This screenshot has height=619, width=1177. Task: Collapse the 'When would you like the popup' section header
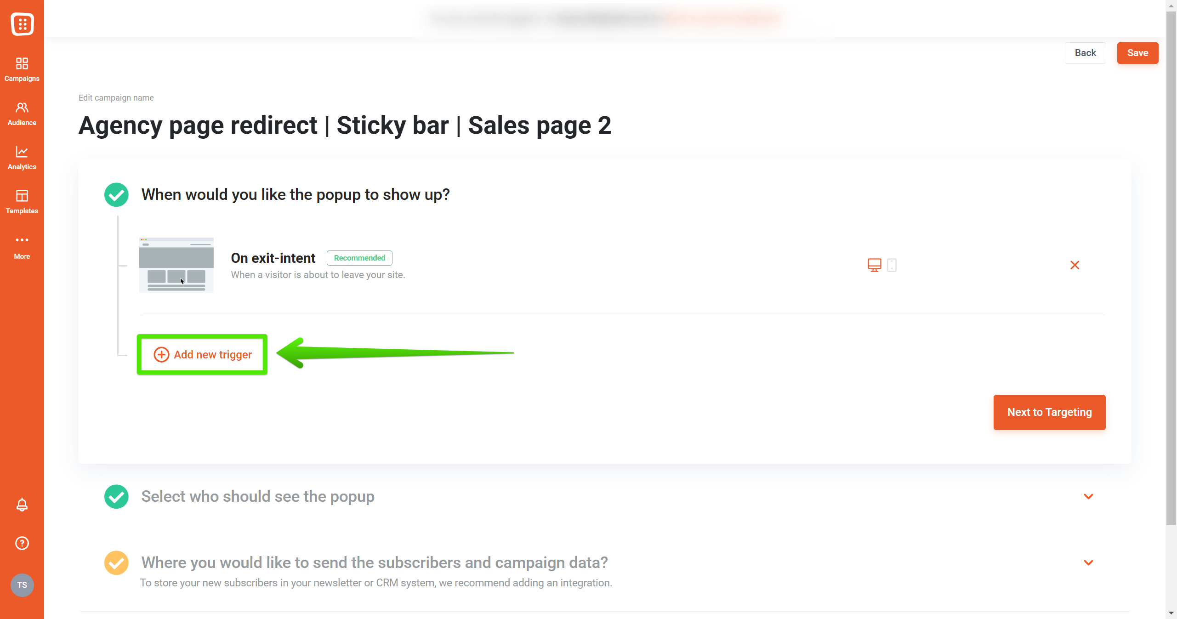(x=295, y=194)
